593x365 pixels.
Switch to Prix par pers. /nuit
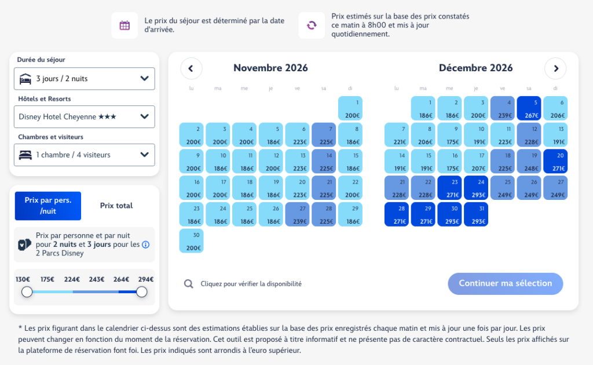click(x=48, y=206)
